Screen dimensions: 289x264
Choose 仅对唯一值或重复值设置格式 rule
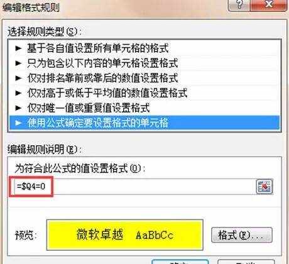pos(144,108)
